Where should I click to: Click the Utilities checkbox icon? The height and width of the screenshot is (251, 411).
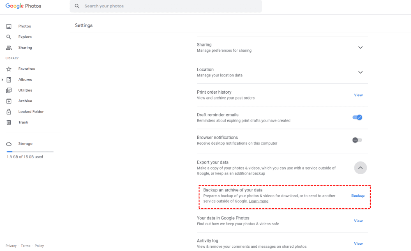point(9,90)
